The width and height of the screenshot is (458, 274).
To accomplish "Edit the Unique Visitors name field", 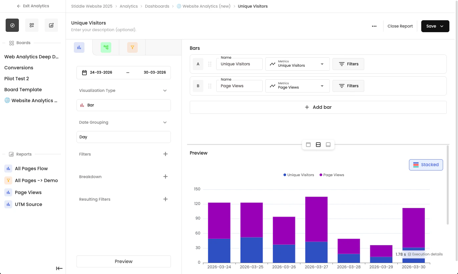I will (239, 64).
